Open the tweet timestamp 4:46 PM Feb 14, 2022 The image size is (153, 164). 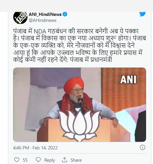[x=35, y=148]
